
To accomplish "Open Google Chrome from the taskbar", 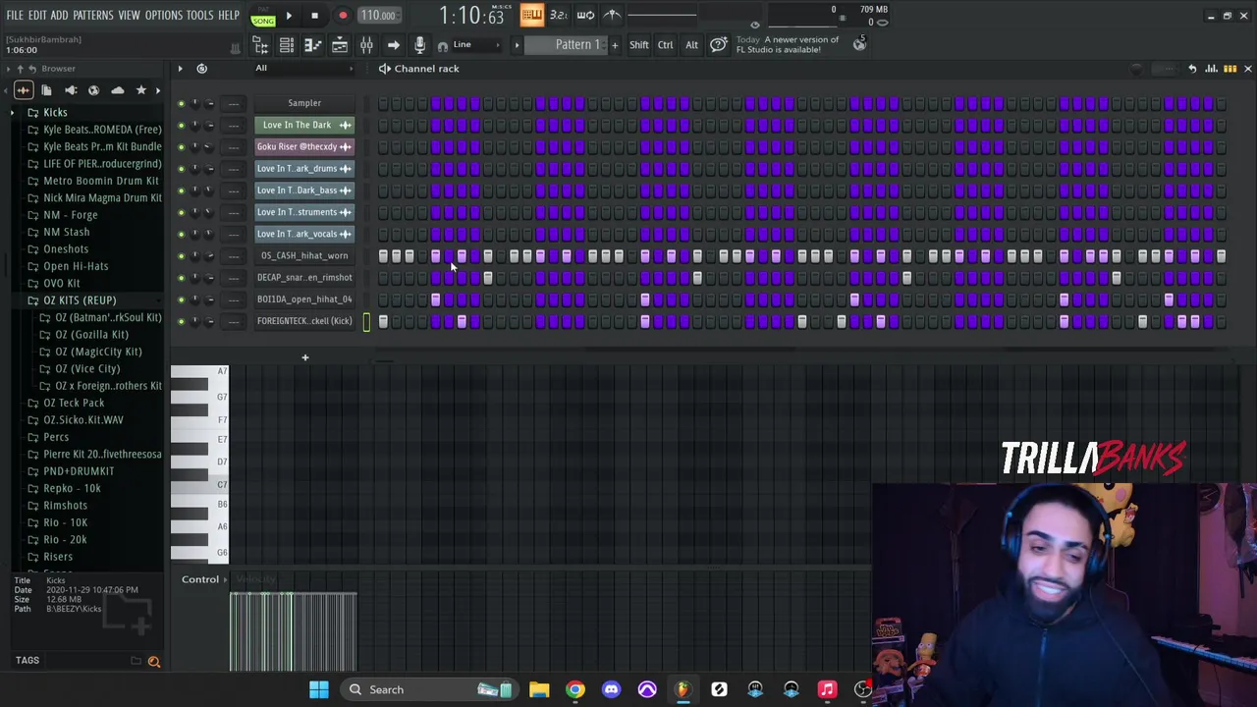I will point(575,689).
